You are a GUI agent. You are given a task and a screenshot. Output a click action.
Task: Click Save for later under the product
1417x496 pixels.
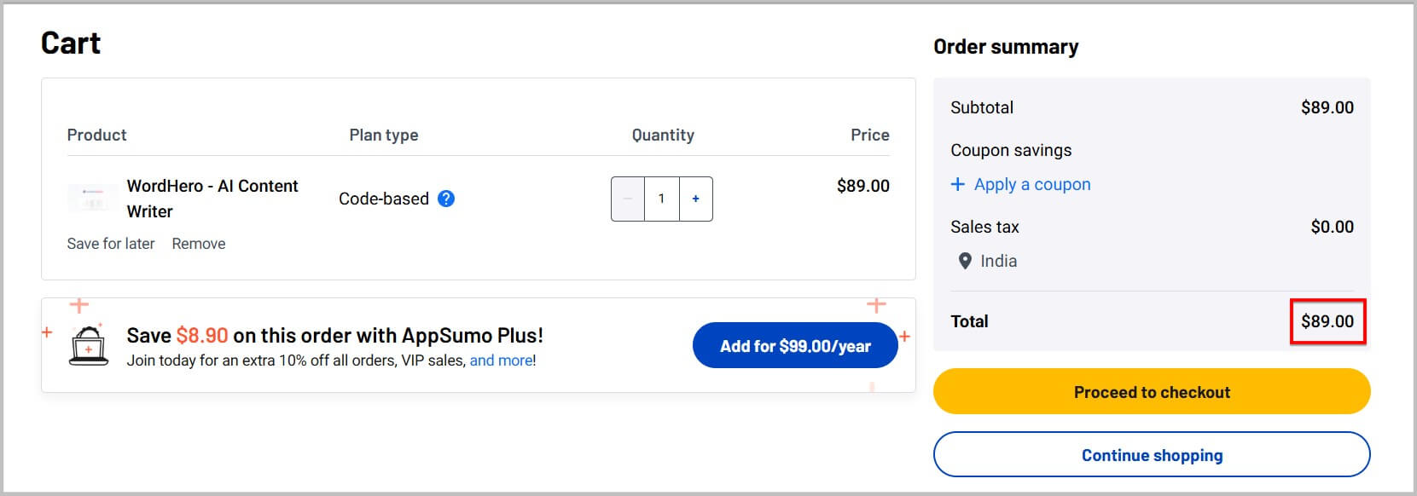[x=111, y=244]
